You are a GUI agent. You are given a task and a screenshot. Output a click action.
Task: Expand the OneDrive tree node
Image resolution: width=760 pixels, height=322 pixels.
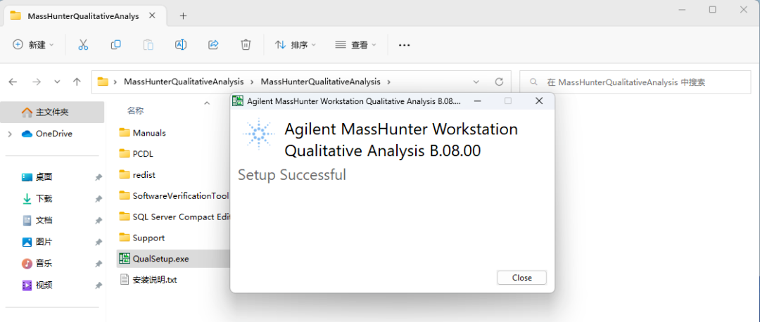10,134
